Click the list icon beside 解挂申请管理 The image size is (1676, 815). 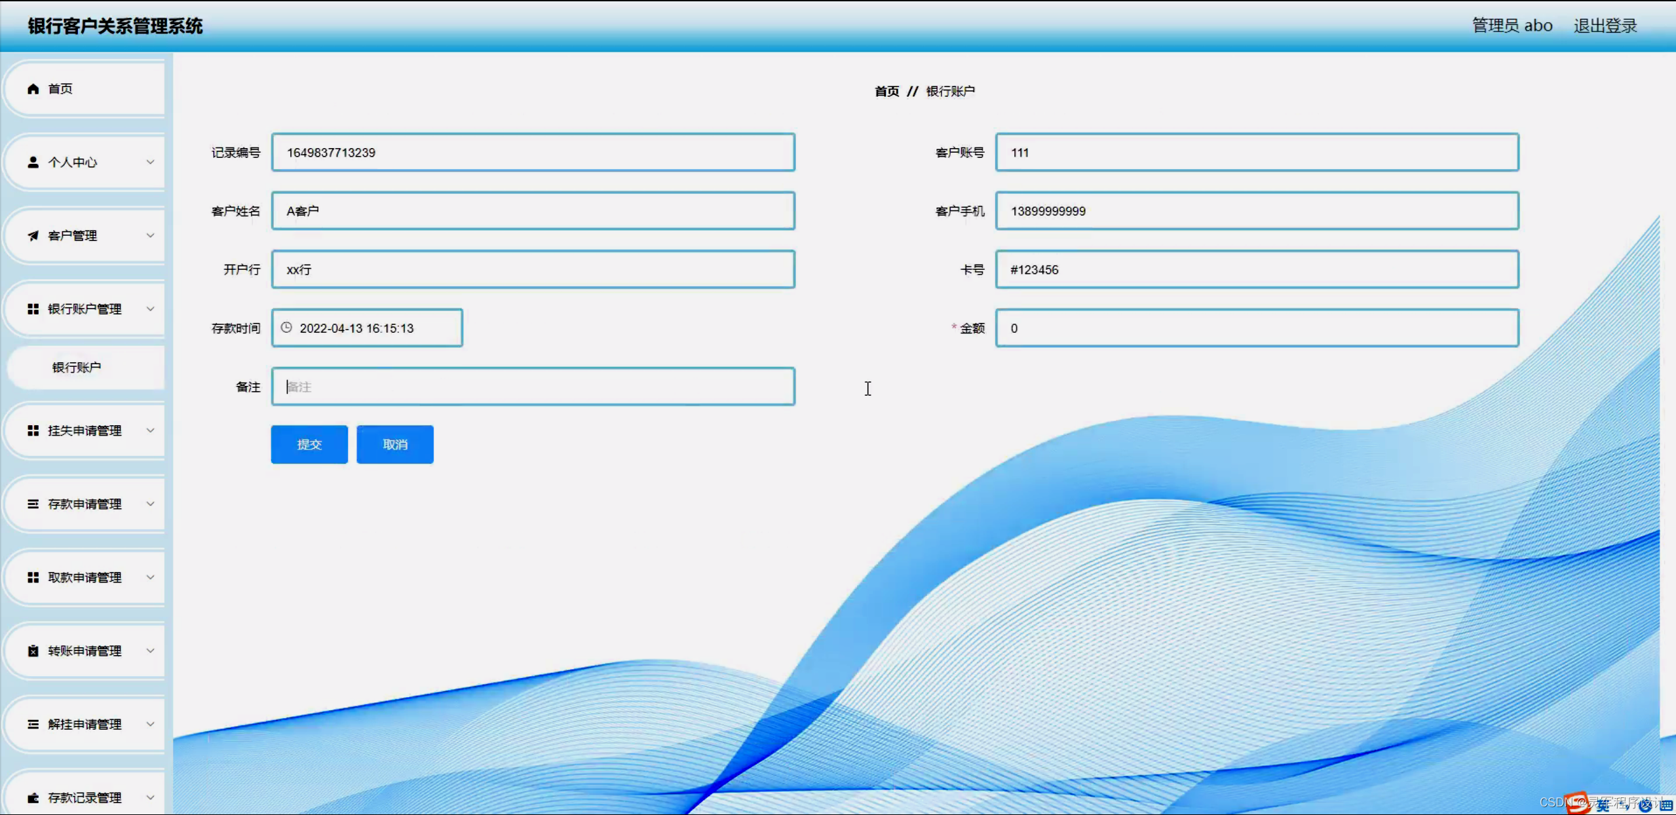[x=33, y=724]
